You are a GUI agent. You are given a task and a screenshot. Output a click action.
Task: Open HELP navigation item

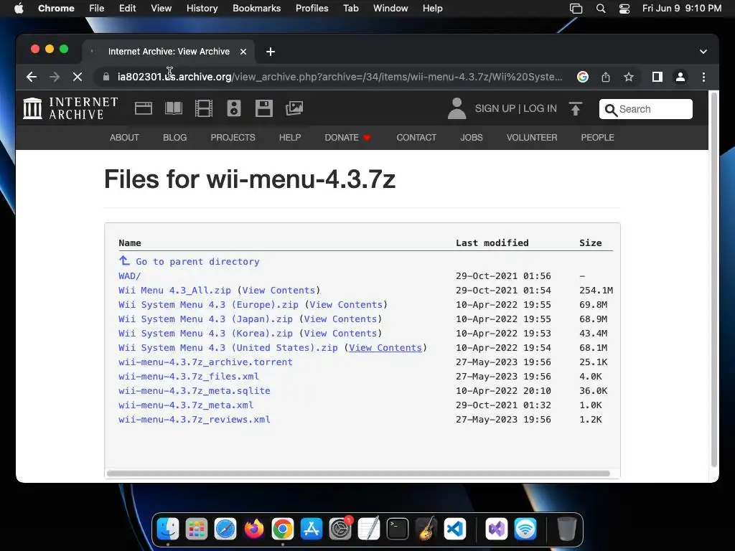pyautogui.click(x=290, y=137)
